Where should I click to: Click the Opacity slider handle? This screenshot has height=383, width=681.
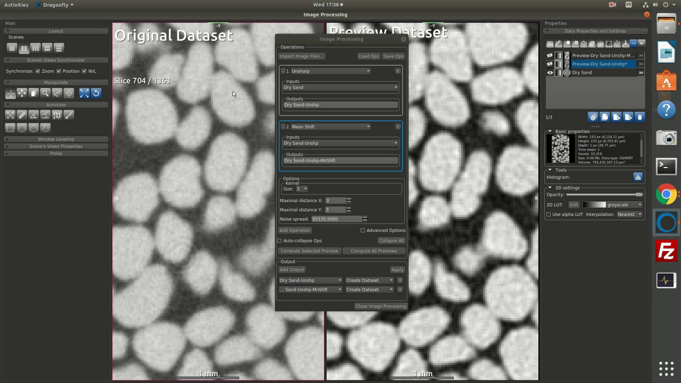(x=638, y=195)
